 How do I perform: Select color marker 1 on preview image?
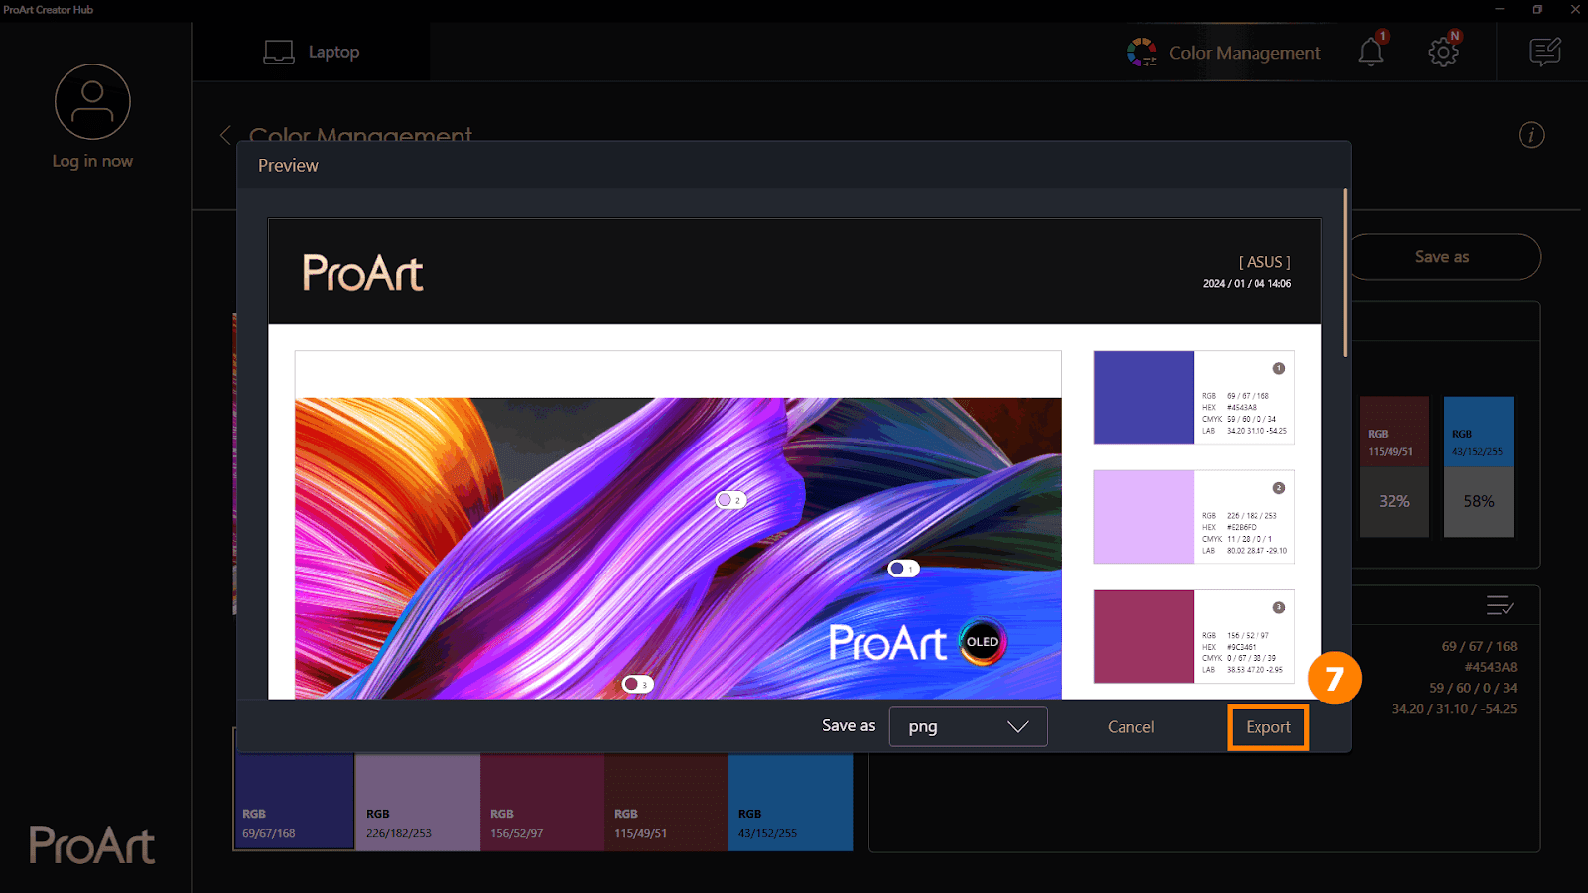[x=903, y=569]
